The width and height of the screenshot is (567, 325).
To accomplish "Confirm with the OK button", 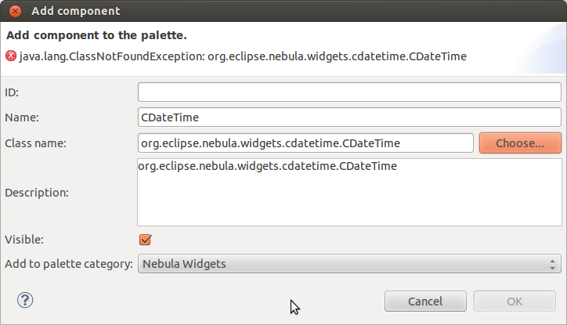I will coord(515,302).
